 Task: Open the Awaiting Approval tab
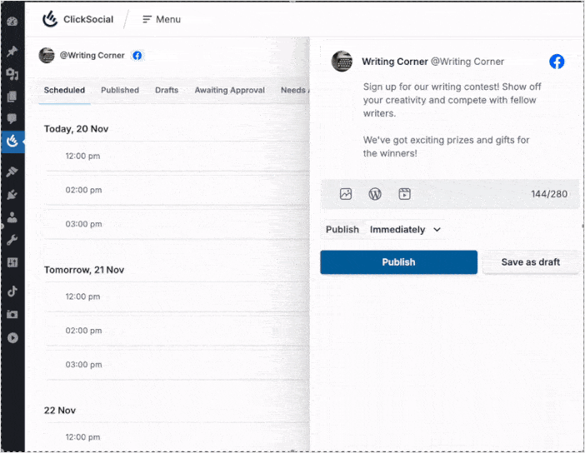(229, 90)
